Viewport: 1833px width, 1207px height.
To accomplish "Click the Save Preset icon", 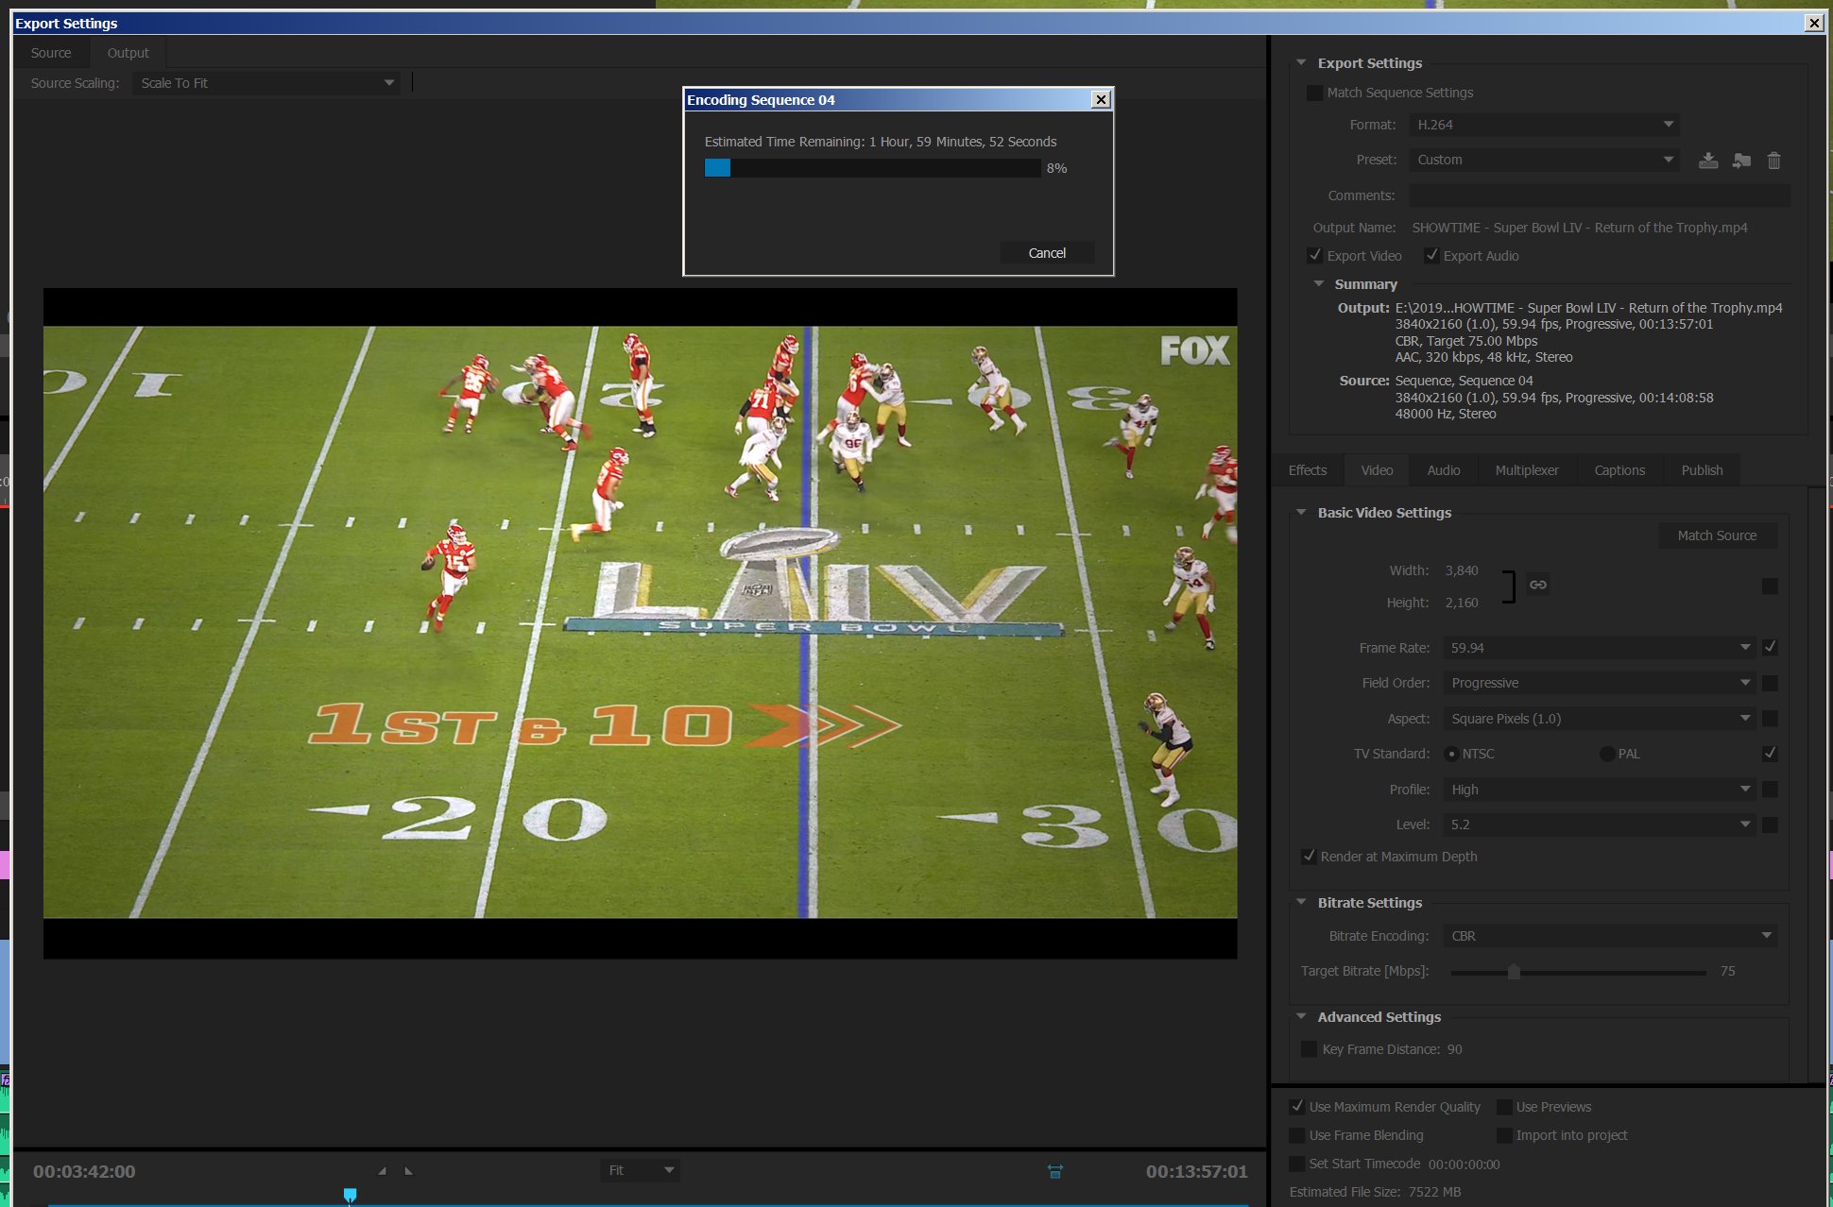I will (x=1707, y=161).
